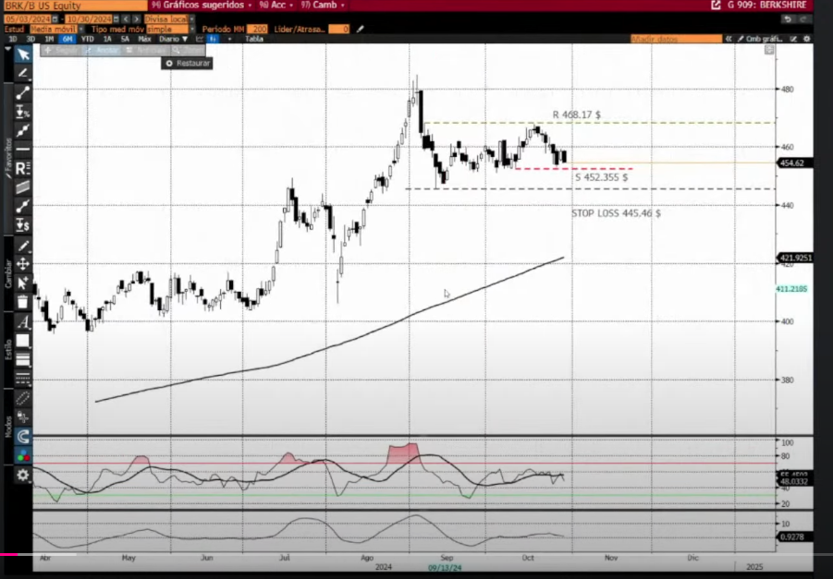Select the 1M range tab
Viewport: 833px width, 579px height.
(49, 39)
